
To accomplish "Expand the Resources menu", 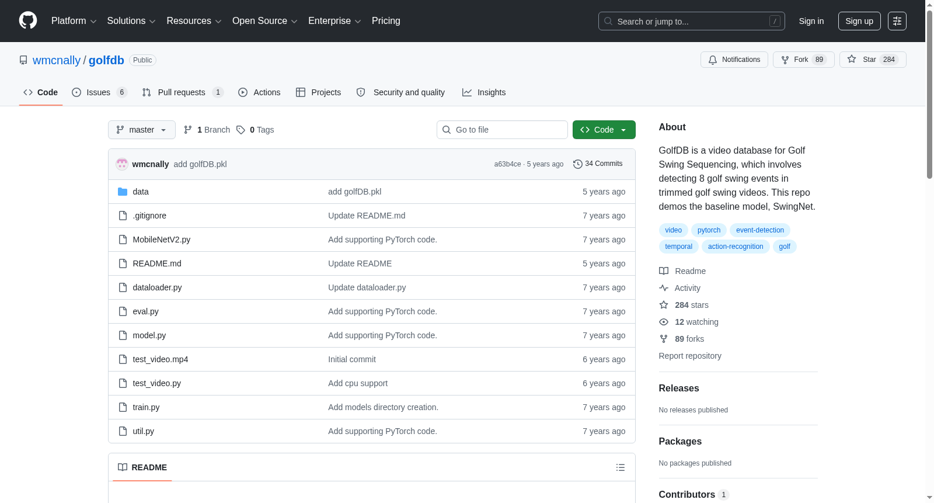I will [x=194, y=21].
